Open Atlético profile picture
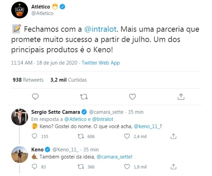Image resolution: width=212 pixels, height=176 pixels. (x=19, y=10)
